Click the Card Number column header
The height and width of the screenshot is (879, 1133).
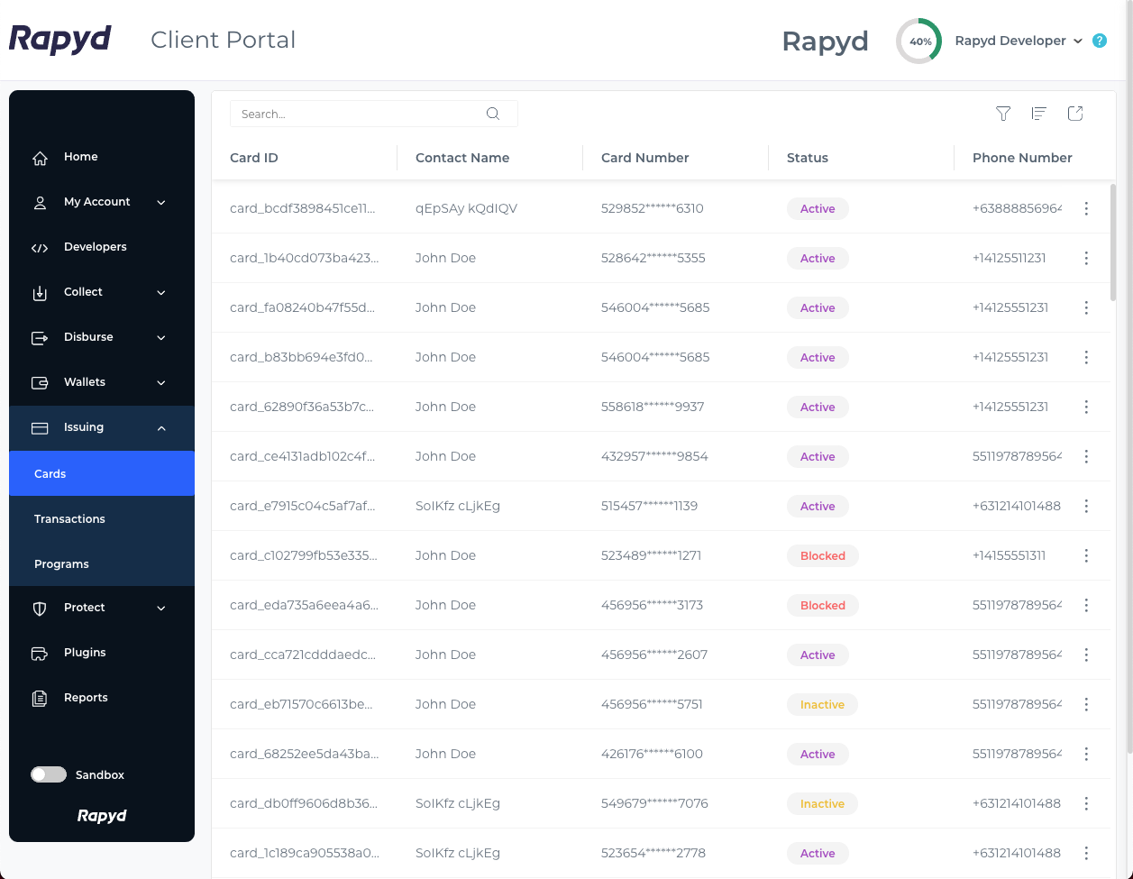tap(645, 158)
